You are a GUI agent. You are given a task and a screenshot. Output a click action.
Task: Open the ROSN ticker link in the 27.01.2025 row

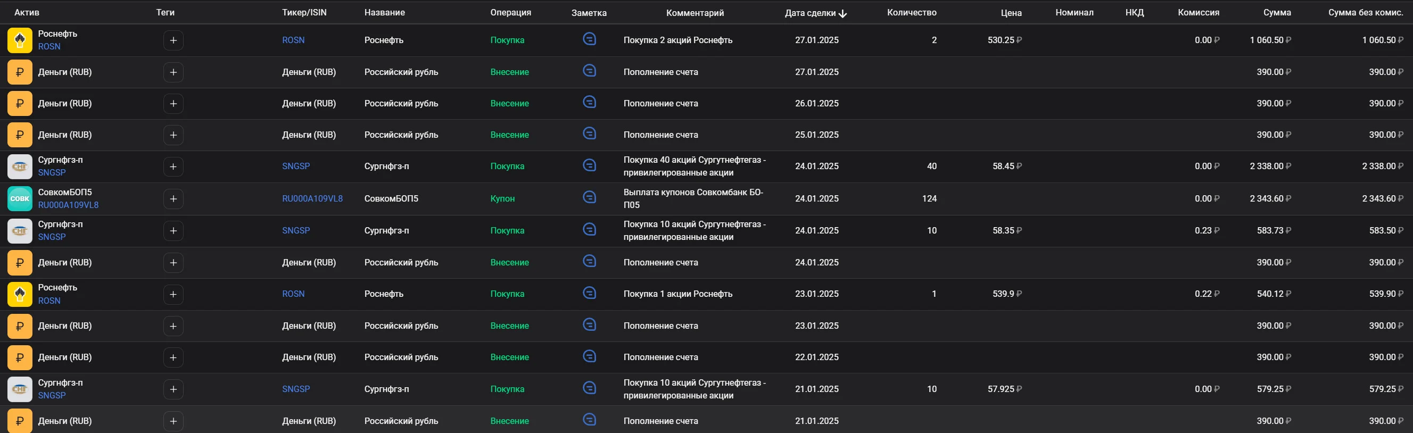click(293, 40)
